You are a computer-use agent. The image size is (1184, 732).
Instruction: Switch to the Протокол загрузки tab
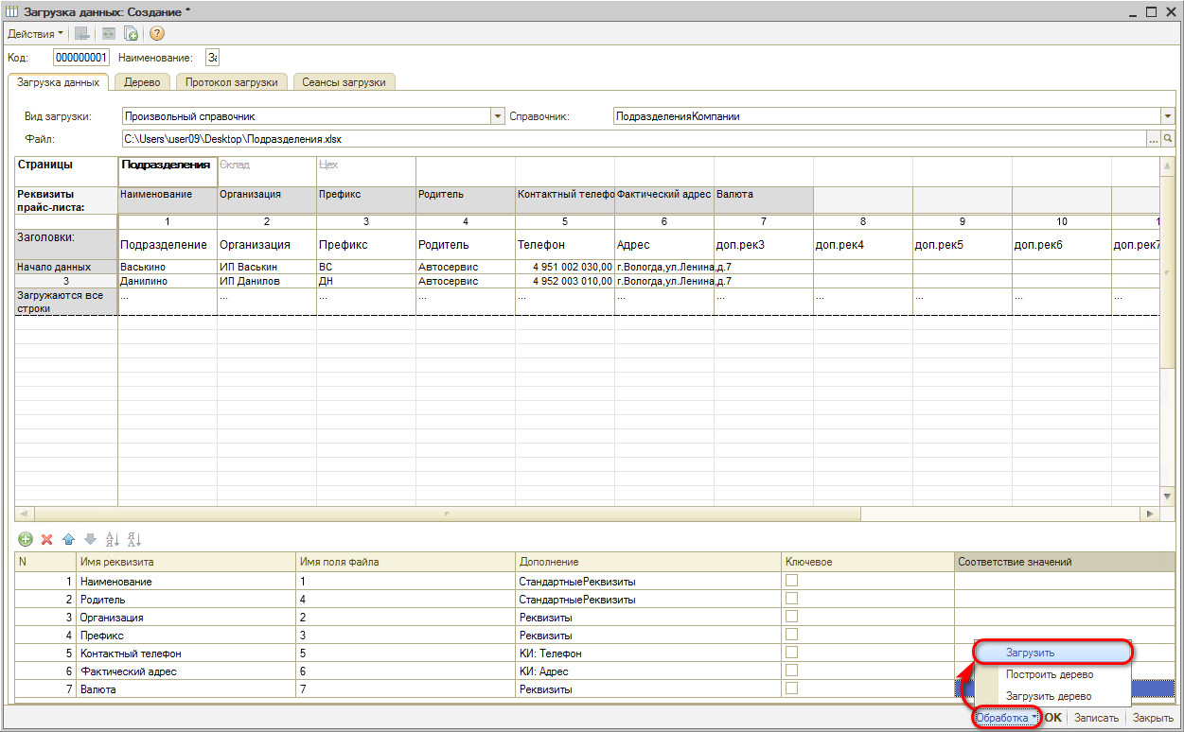(x=232, y=82)
